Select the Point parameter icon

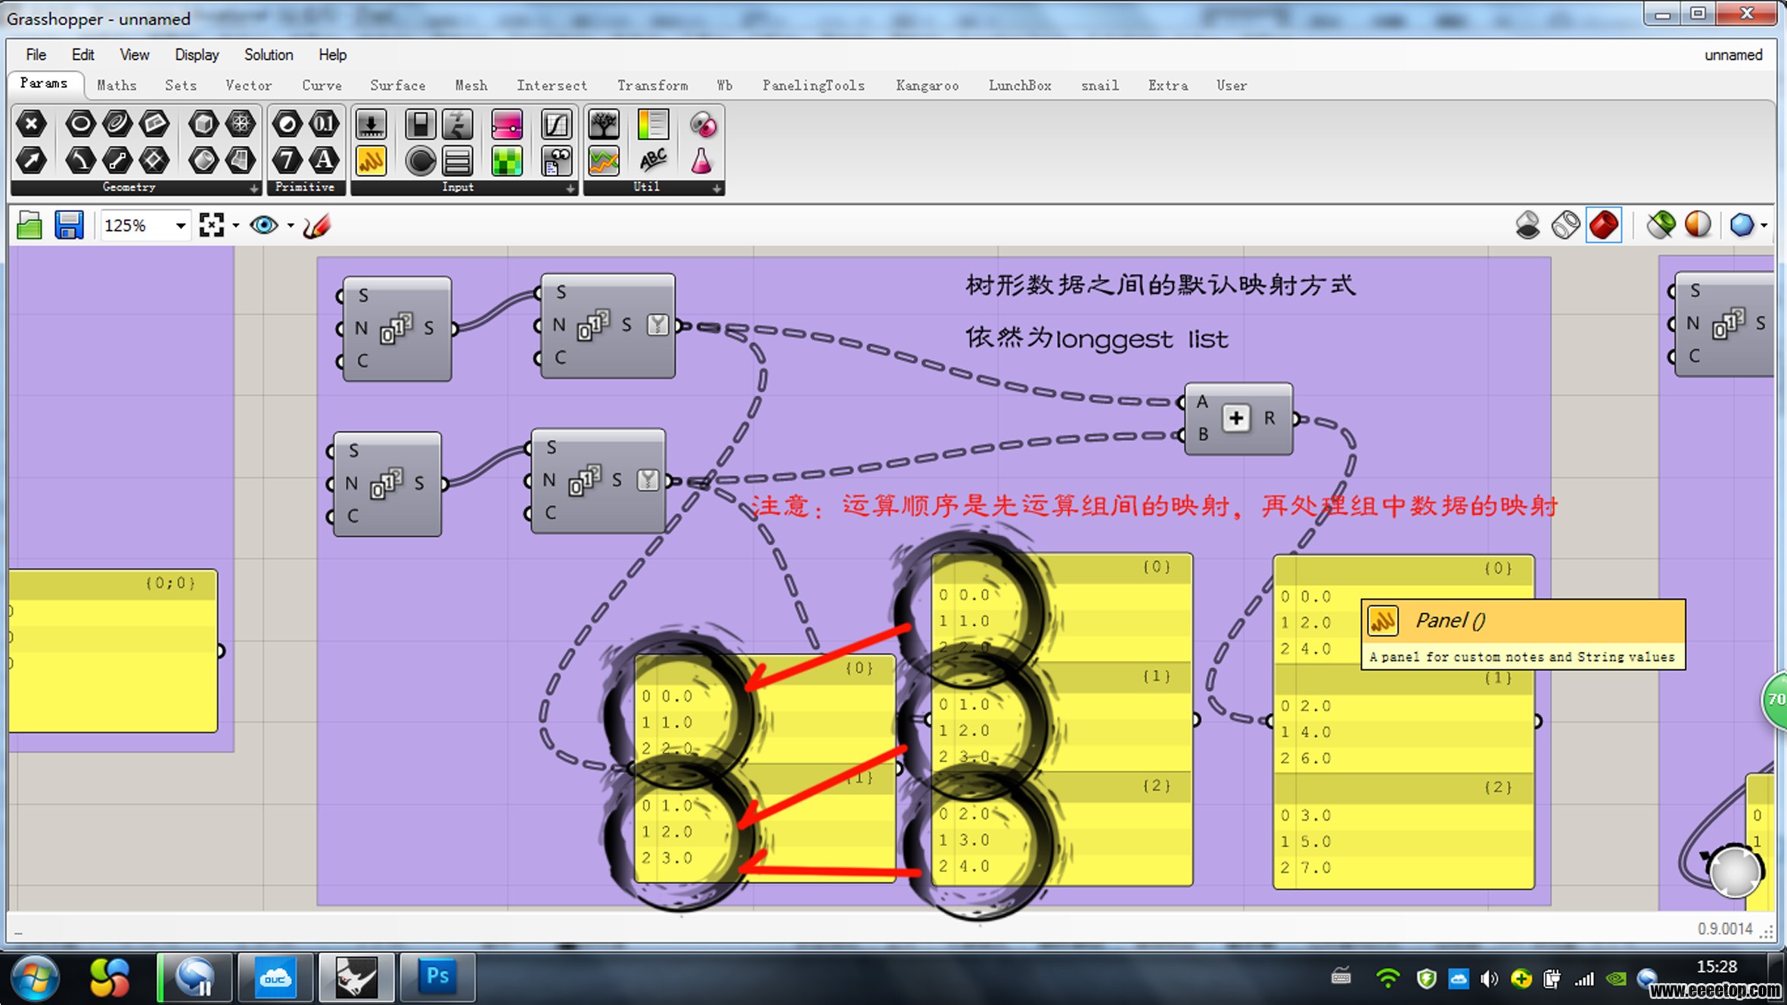(x=31, y=123)
